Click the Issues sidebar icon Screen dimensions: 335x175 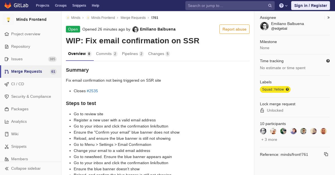point(7,59)
